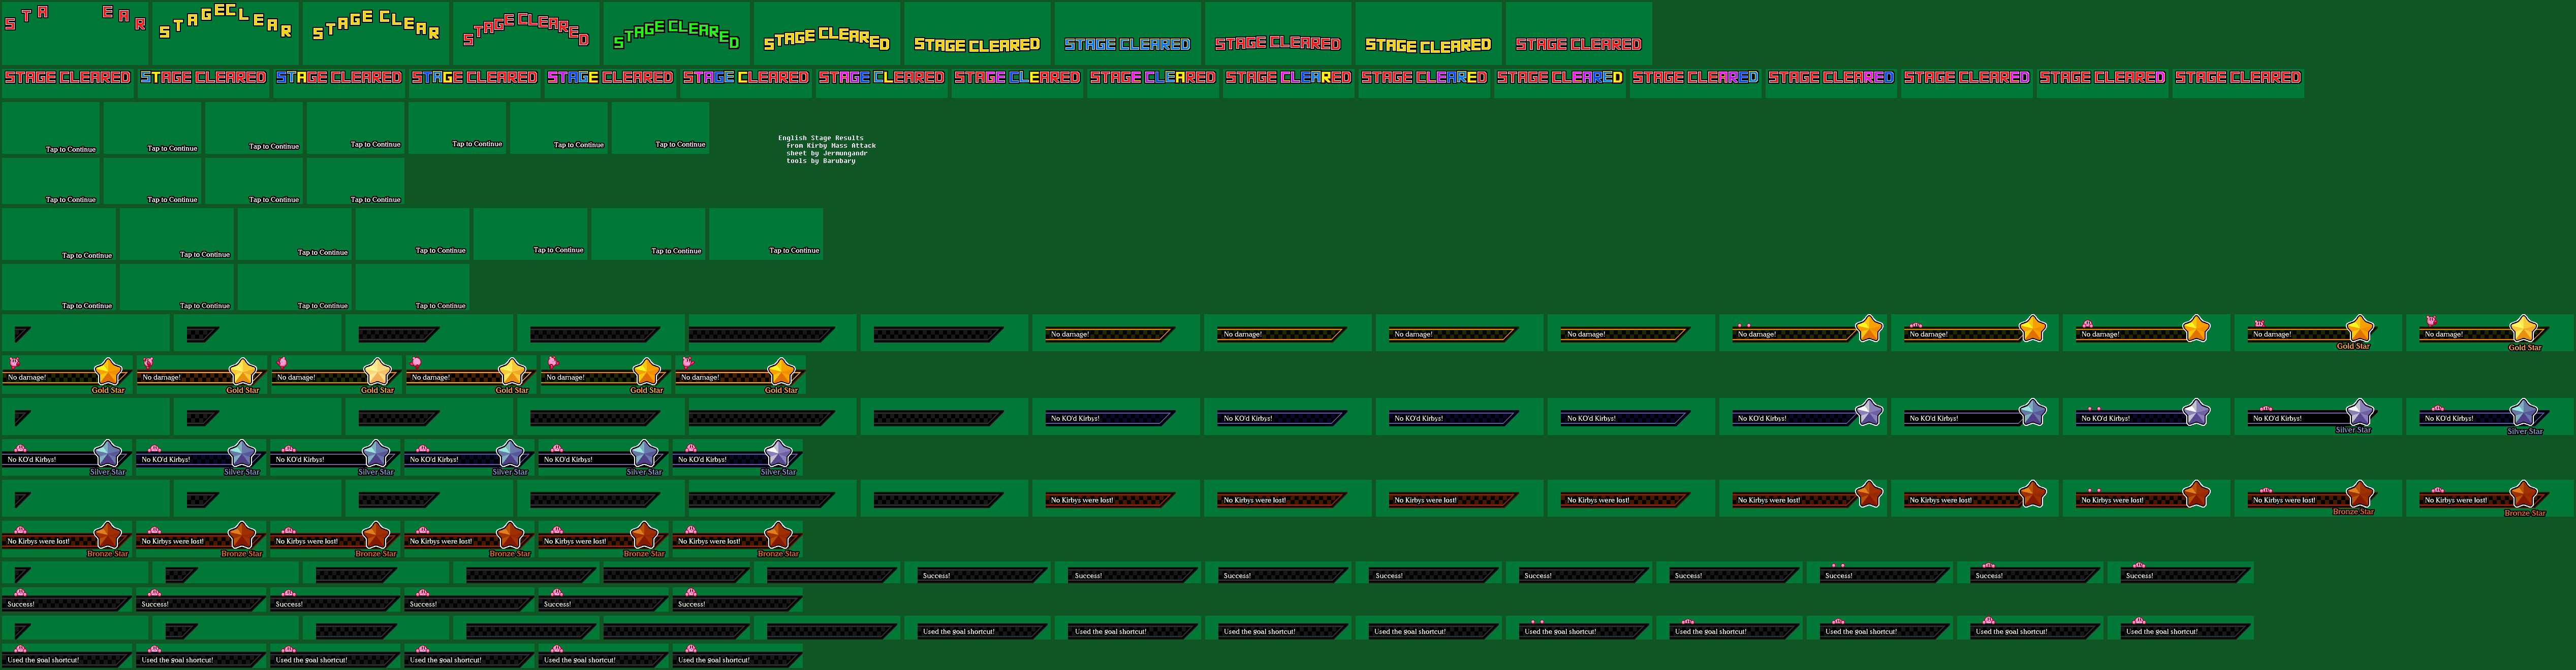This screenshot has height=670, width=2576.
Task: Select the "tools by Barubary" credit
Action: pos(821,161)
